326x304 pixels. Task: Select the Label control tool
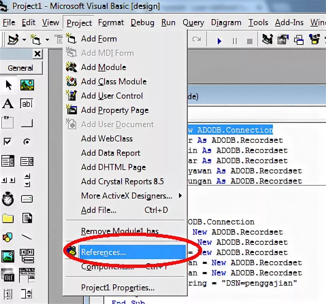tap(8, 103)
